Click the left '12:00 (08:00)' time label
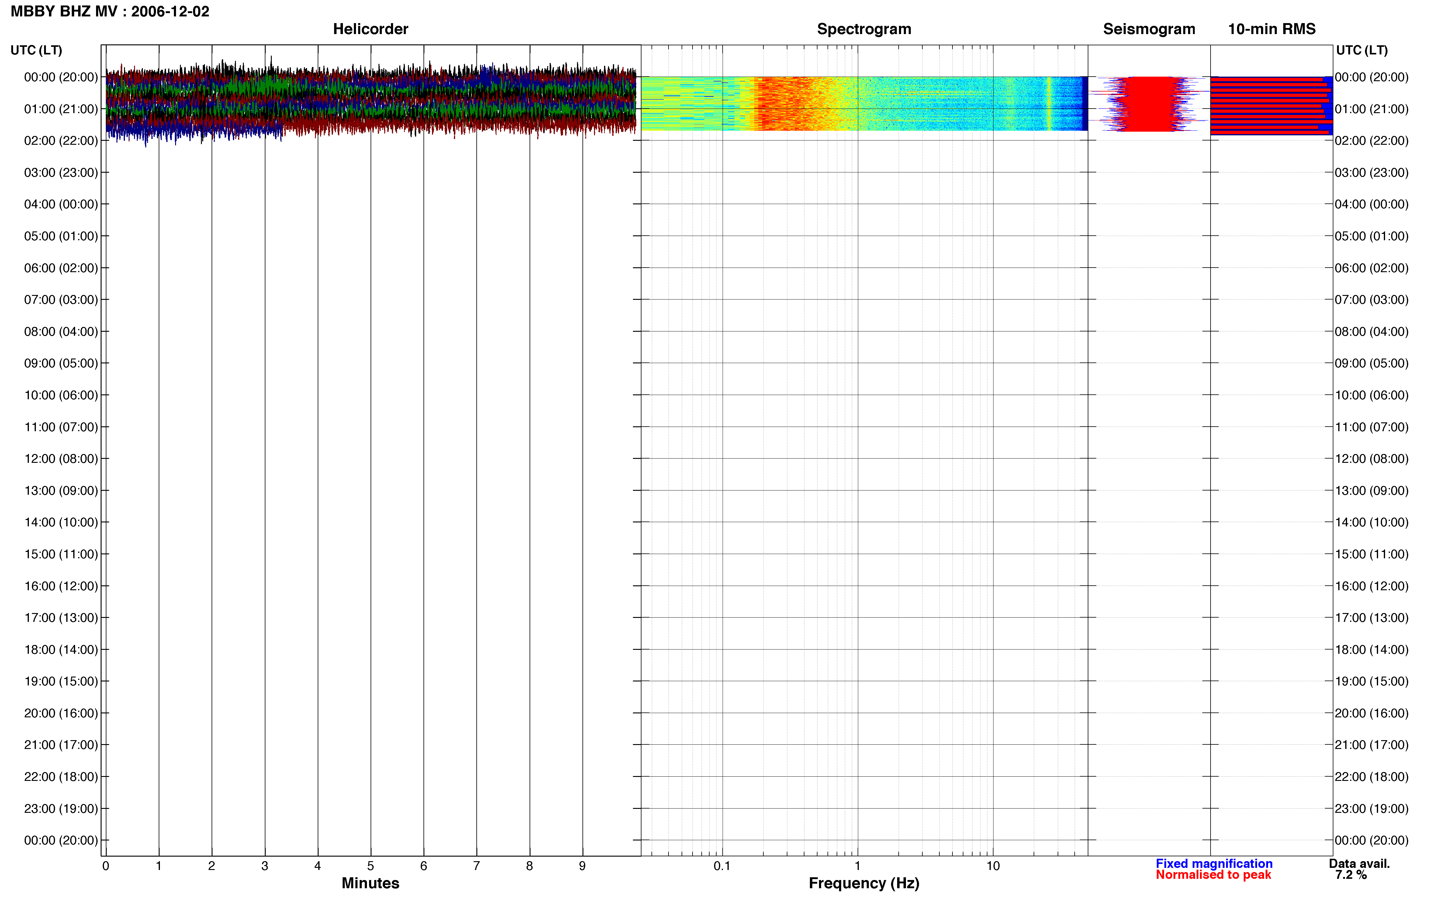Viewport: 1441px width, 901px height. point(61,459)
